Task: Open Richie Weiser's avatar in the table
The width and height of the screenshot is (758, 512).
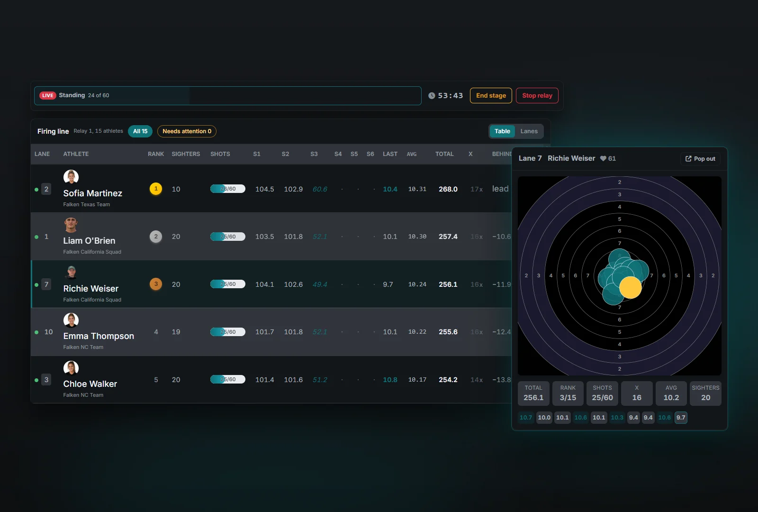Action: [x=71, y=273]
